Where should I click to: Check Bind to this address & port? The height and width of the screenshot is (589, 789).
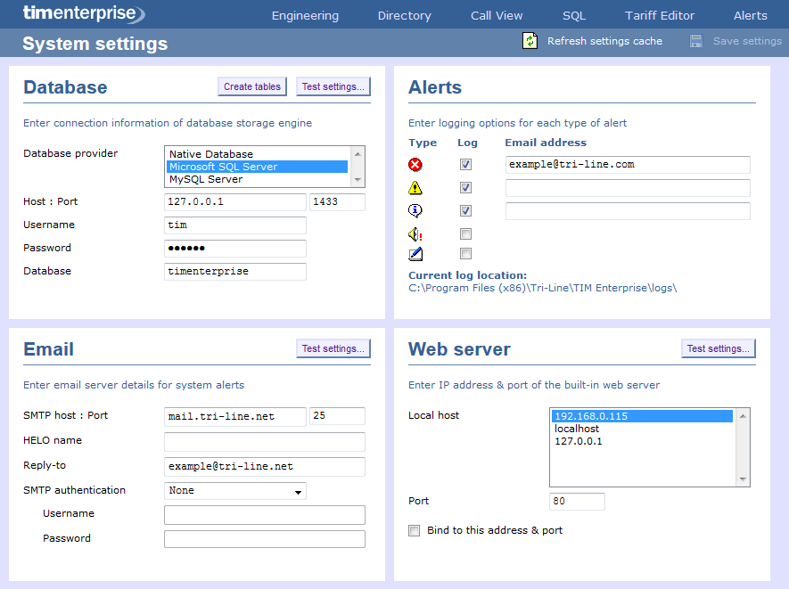click(x=414, y=529)
